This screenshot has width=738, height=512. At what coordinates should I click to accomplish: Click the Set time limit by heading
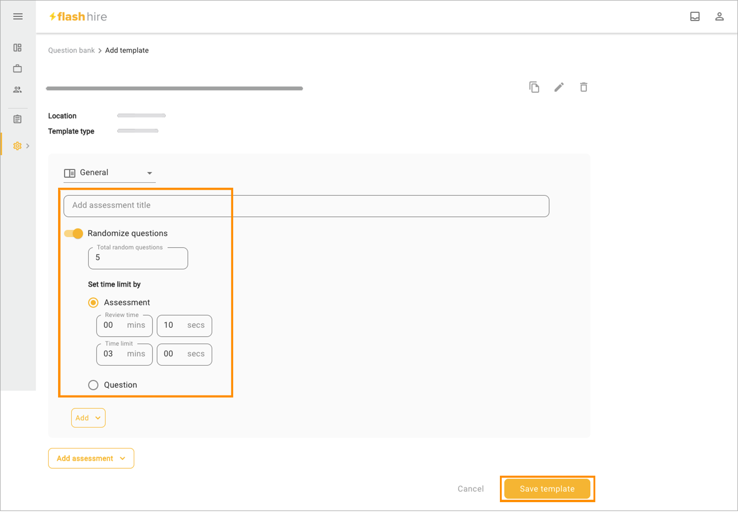(114, 284)
